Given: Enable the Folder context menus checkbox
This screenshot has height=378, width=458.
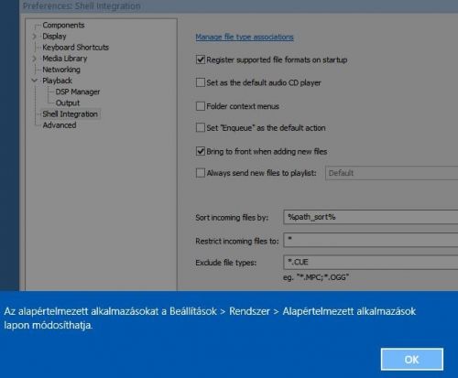Looking at the screenshot, I should coord(201,106).
